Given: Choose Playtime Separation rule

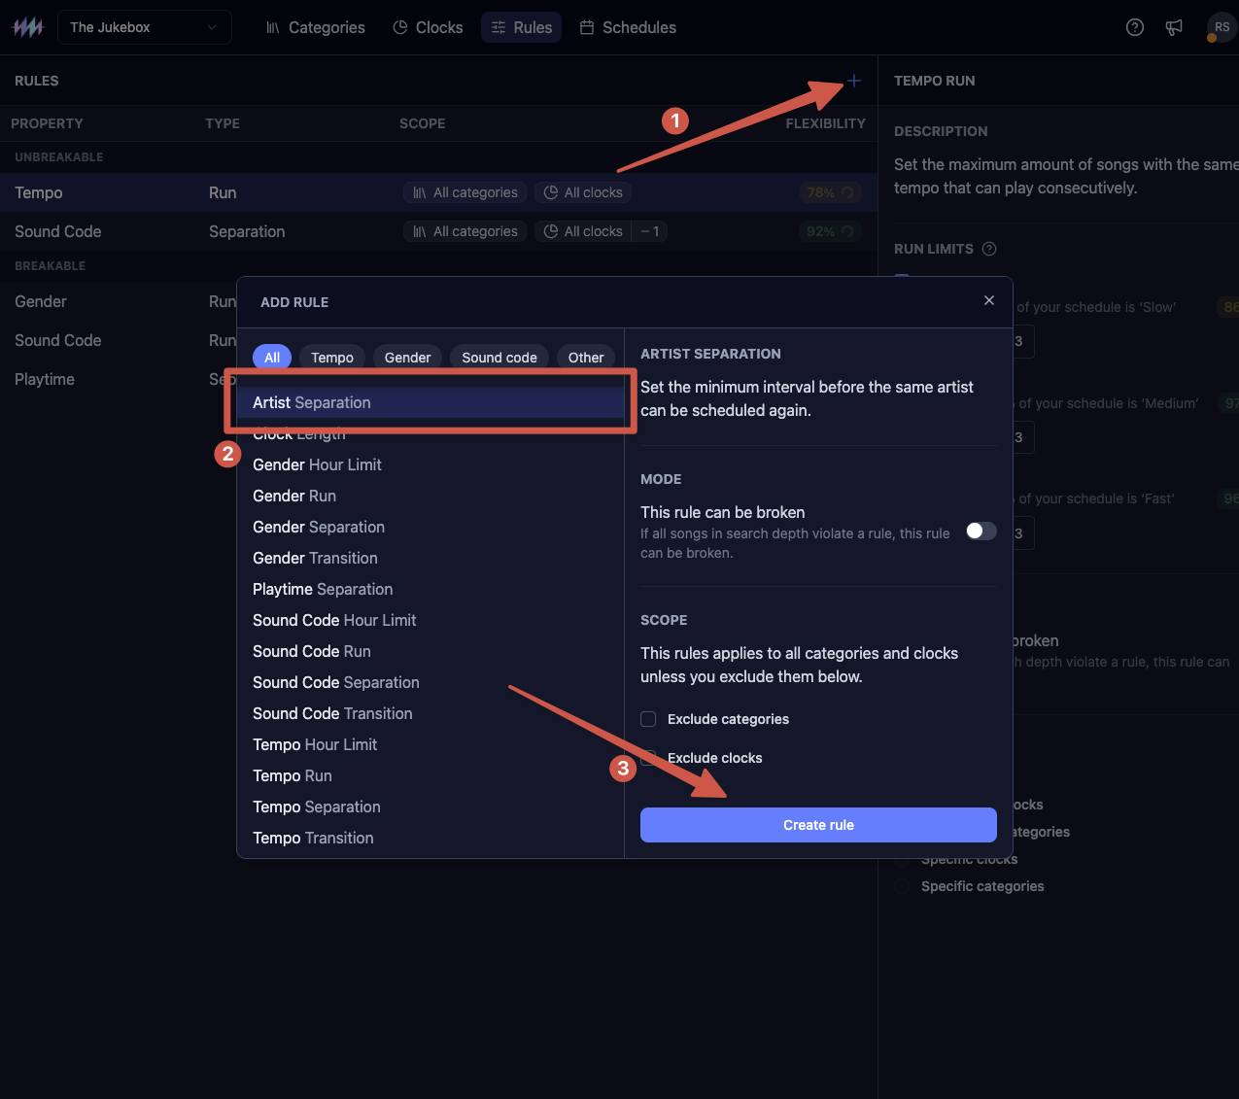Looking at the screenshot, I should 430,589.
